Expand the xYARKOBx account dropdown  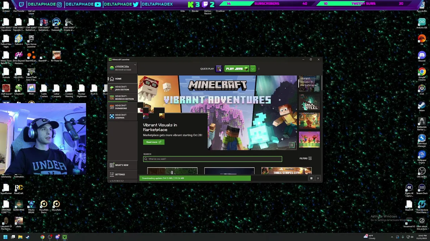point(135,65)
